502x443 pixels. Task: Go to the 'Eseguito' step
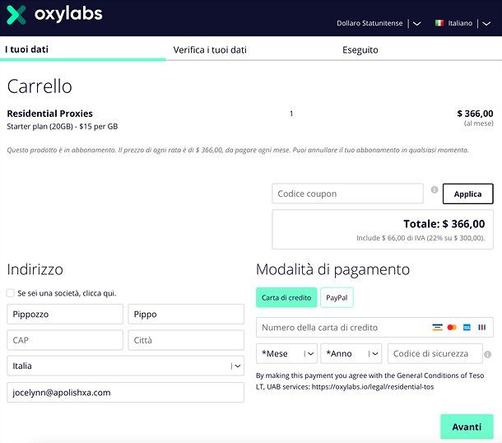(x=360, y=50)
